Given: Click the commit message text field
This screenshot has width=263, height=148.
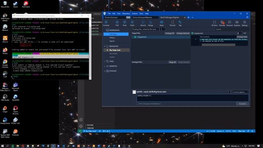Looking at the screenshot, I should (193, 98).
